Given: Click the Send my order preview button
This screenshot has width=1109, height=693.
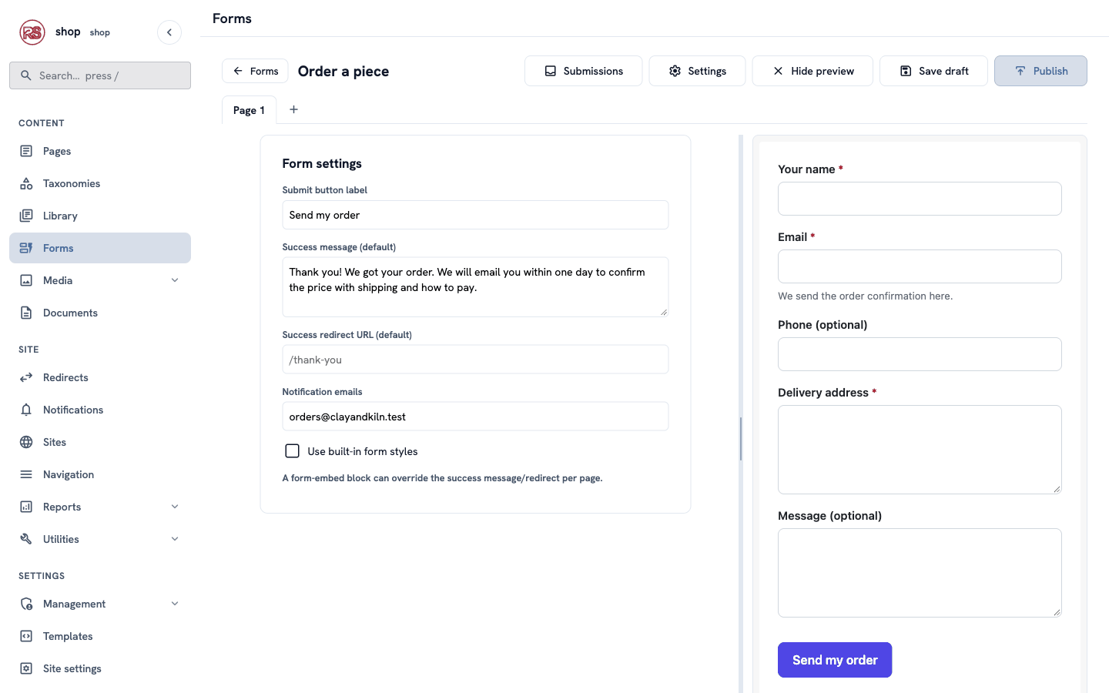Looking at the screenshot, I should (x=835, y=660).
